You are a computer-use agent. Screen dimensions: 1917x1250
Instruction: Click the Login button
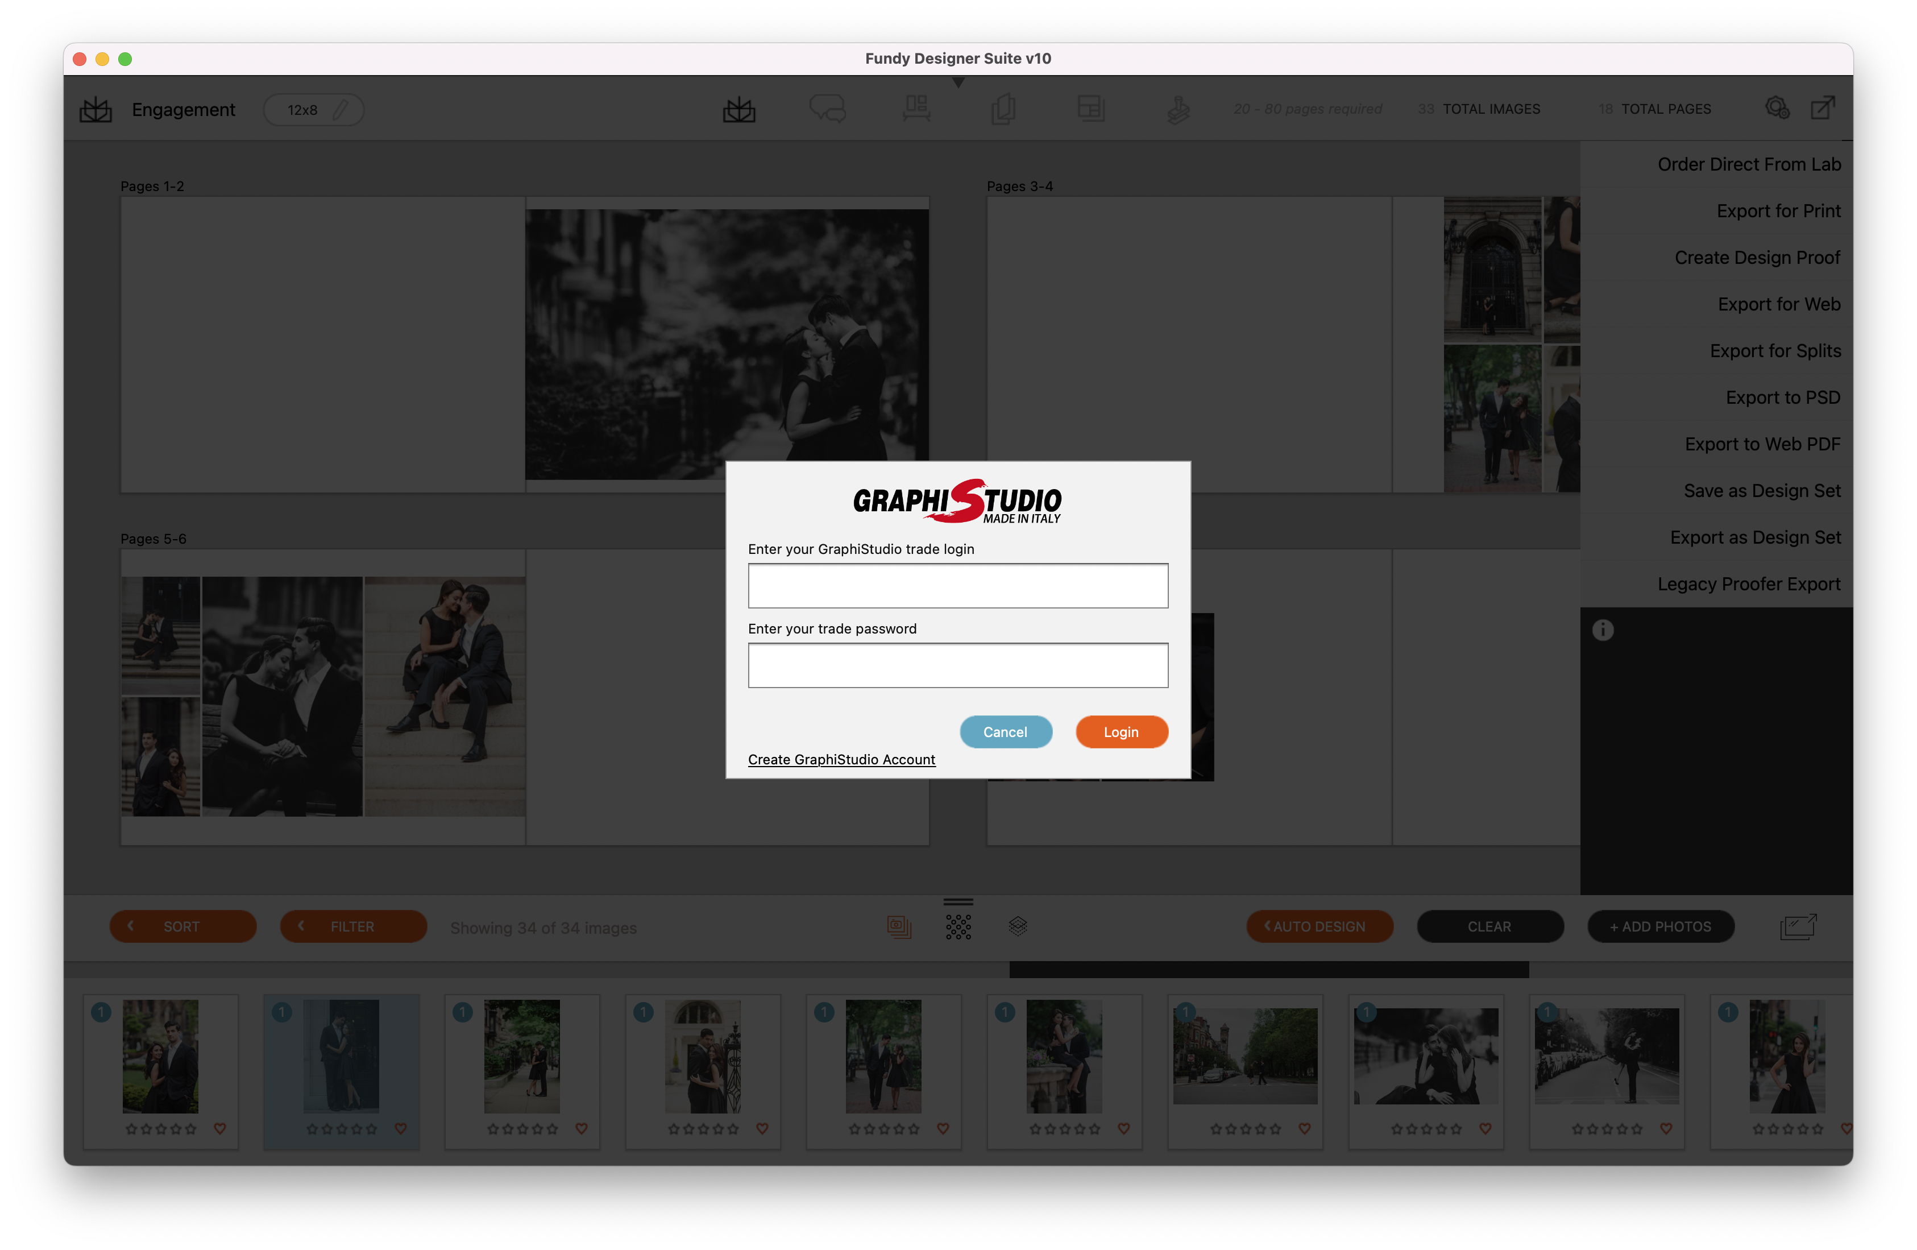(x=1121, y=732)
